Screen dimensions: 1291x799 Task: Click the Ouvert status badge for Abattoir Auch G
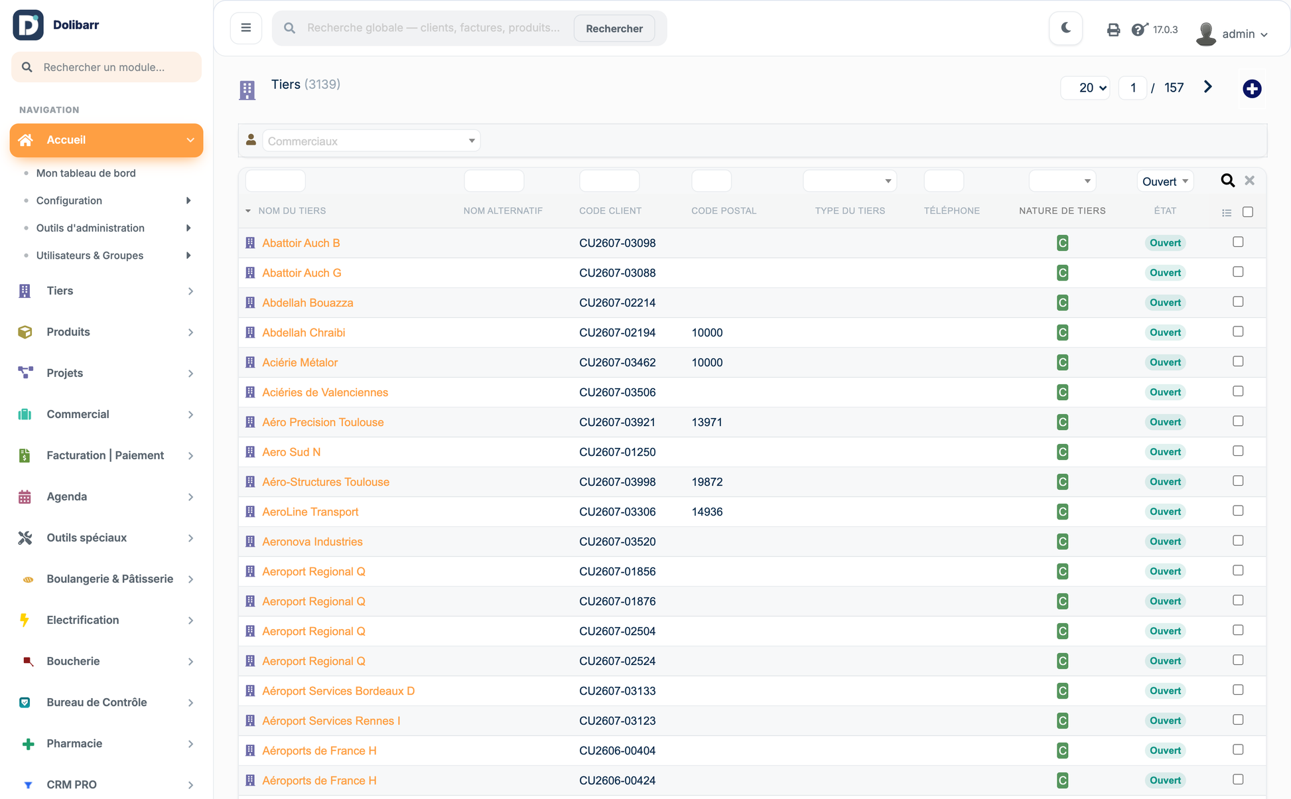pyautogui.click(x=1165, y=273)
